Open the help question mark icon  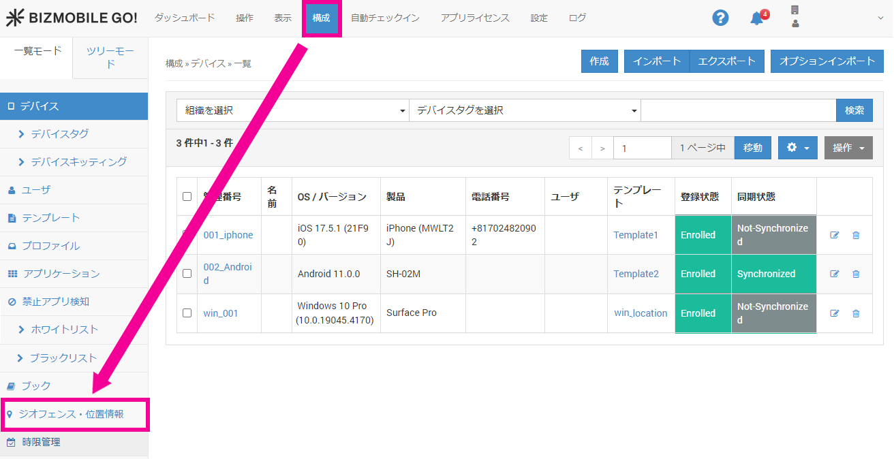coord(720,18)
